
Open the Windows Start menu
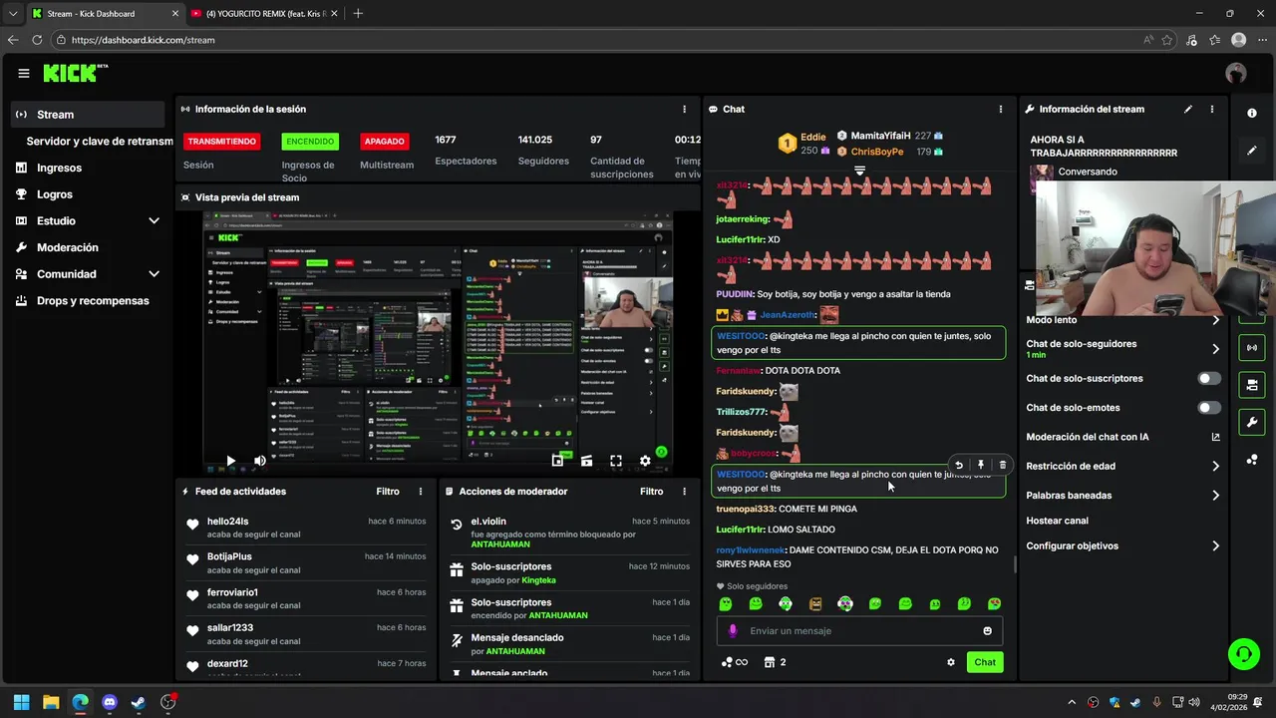coord(22,702)
